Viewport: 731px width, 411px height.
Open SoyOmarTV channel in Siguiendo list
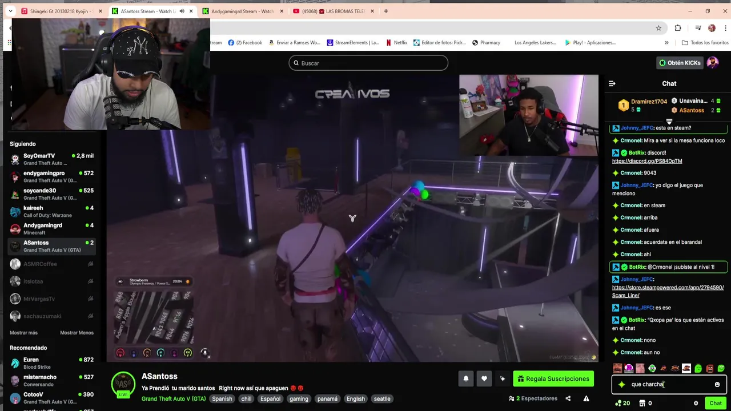pyautogui.click(x=51, y=159)
